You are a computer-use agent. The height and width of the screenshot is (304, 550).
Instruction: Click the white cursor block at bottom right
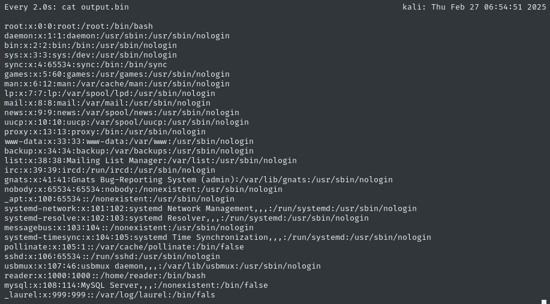click(x=544, y=302)
